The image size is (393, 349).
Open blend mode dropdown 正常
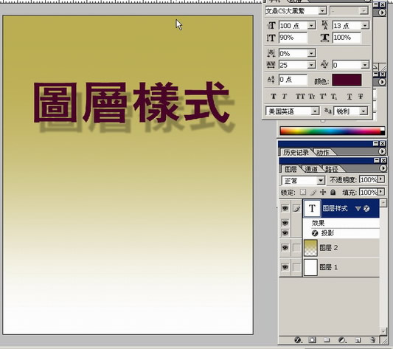(321, 181)
